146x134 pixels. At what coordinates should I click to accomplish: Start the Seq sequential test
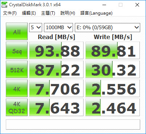(x=17, y=50)
